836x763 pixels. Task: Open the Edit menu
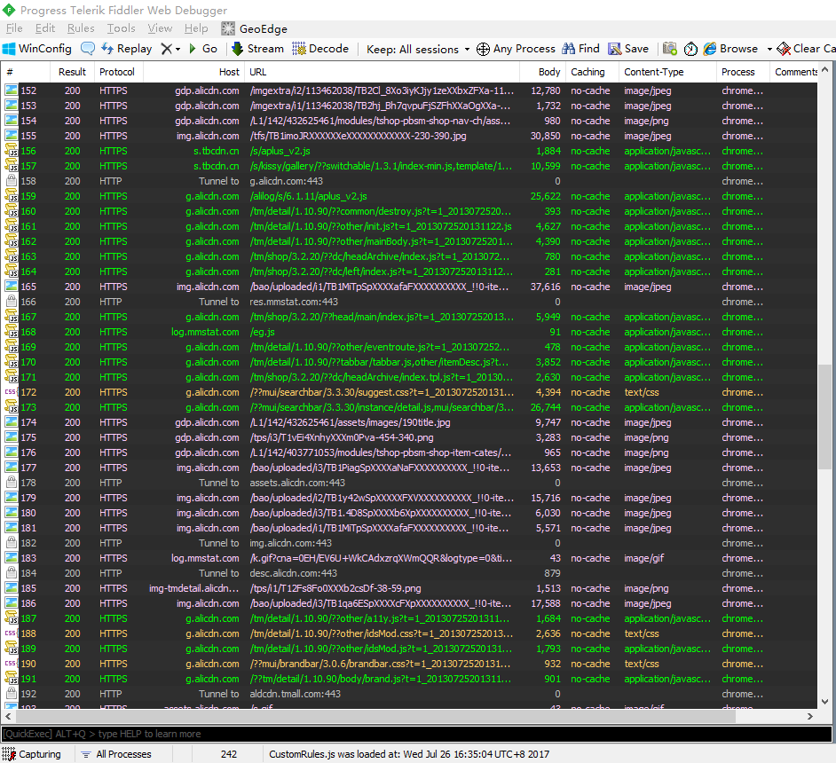tap(45, 28)
